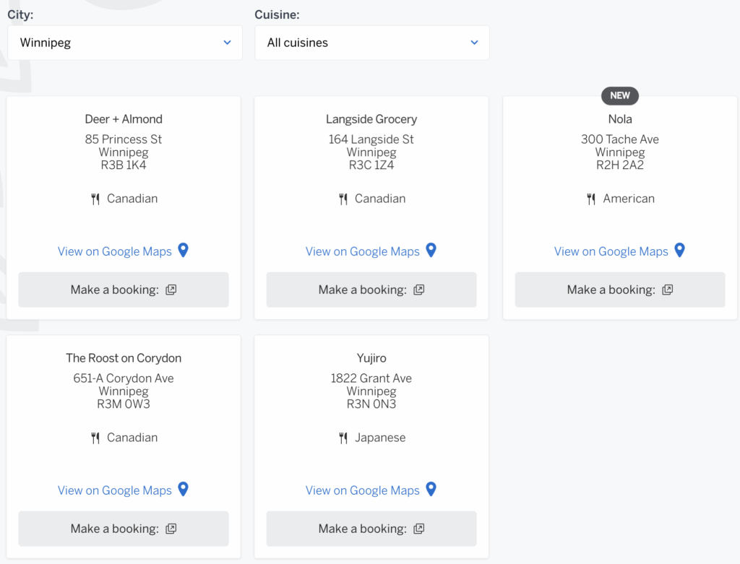The image size is (740, 564).
Task: Open the City dropdown showing Winnipeg
Action: tap(125, 43)
